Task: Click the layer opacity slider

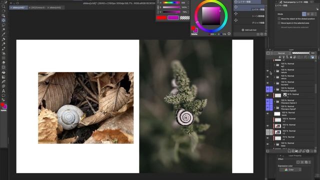Action: [x=301, y=53]
